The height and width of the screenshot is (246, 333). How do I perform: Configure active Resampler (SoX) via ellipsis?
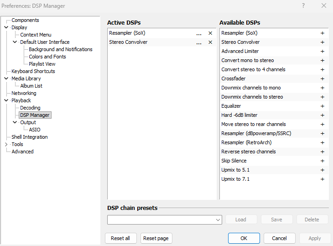199,34
